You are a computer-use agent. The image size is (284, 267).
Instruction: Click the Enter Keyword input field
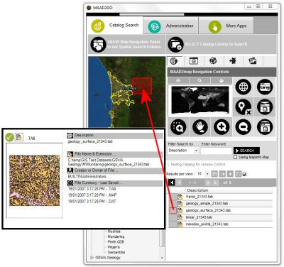coord(216,151)
